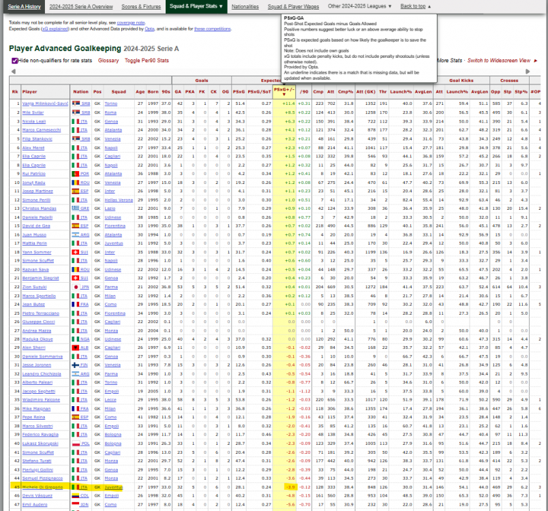This screenshot has height=511, width=548.
Task: Open 2024-2025 Serie A Overview tab
Action: tap(81, 7)
